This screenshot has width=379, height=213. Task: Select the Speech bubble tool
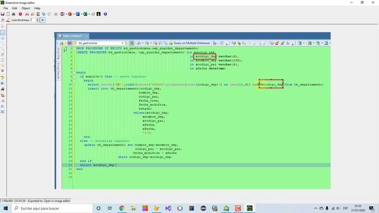(x=2, y=65)
